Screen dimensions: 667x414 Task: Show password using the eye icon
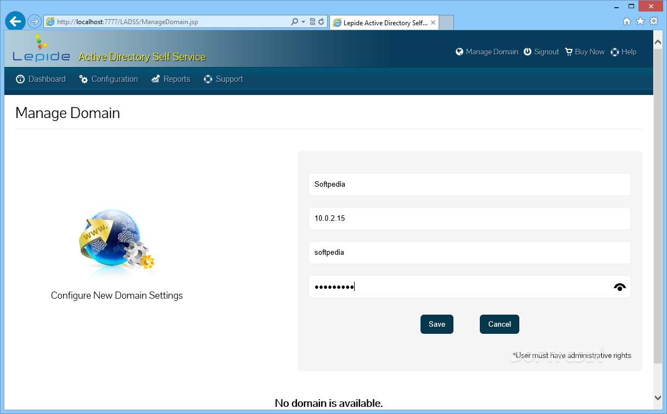pos(620,287)
